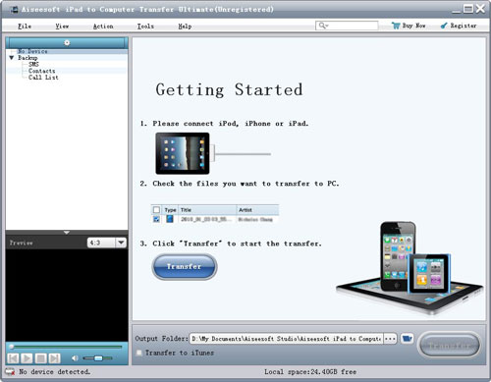Uncheck the checked file row checkbox
Screen dimensions: 491x382
coord(156,219)
